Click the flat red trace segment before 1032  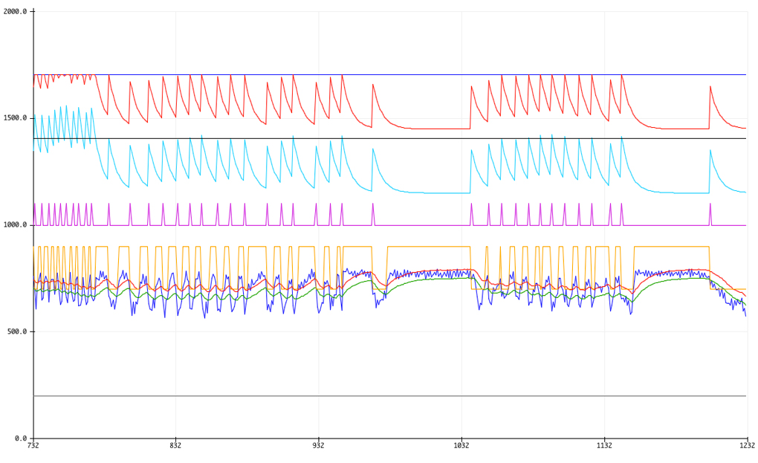pyautogui.click(x=438, y=129)
